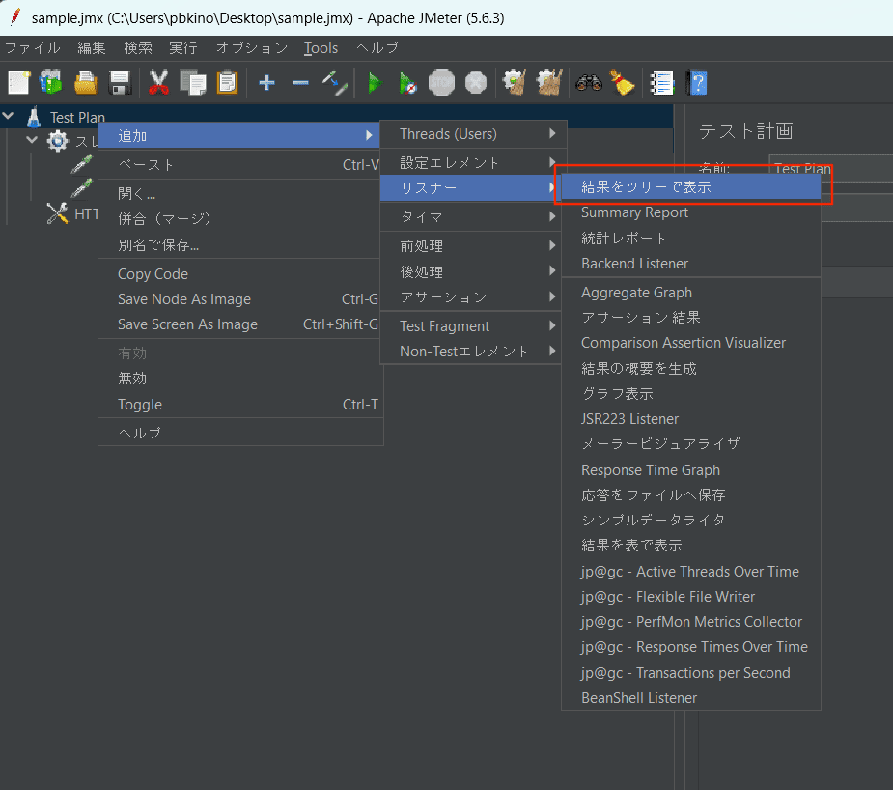Viewport: 893px width, 790px height.
Task: Select Summary Report listener
Action: click(691, 212)
